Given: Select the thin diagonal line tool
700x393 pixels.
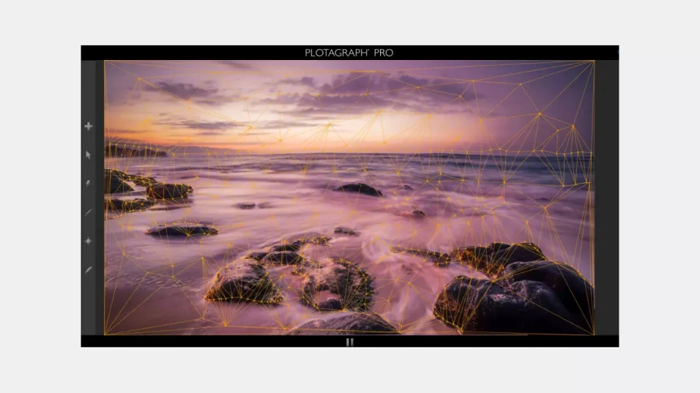Looking at the screenshot, I should click(x=88, y=212).
